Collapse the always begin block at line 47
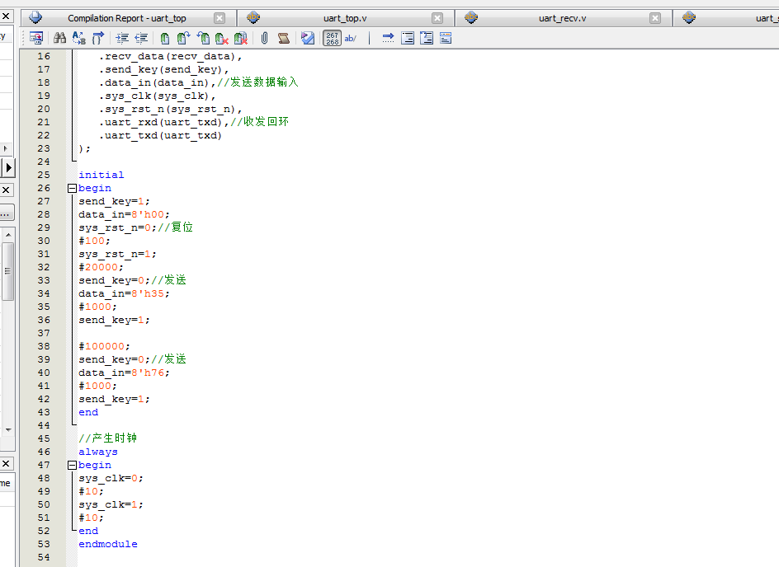This screenshot has height=567, width=779. 72,465
